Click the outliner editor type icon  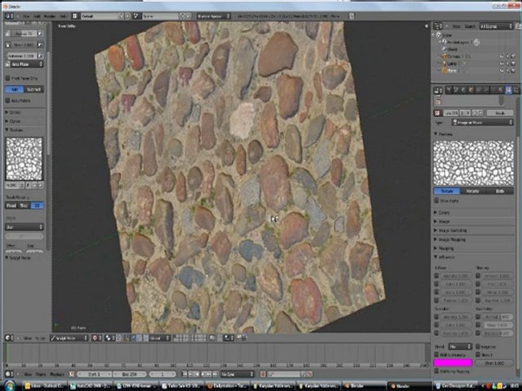click(438, 26)
